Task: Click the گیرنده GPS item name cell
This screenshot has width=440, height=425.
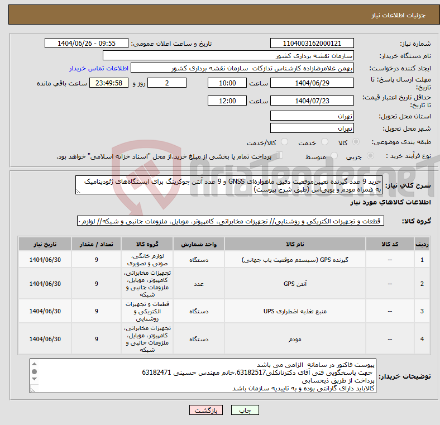Action: coord(295,259)
